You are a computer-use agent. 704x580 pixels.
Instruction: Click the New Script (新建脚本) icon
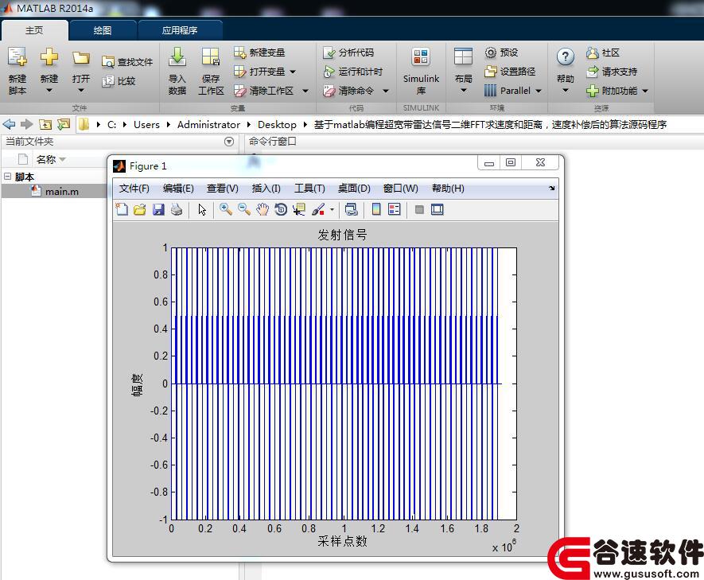pos(17,57)
